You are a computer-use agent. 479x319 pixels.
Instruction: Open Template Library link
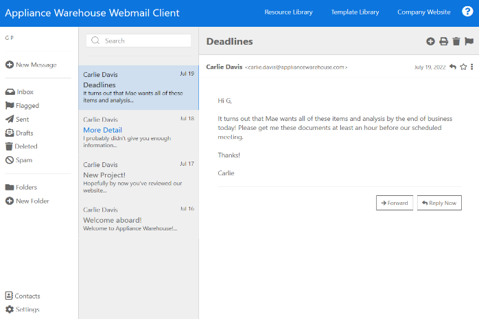tap(355, 12)
